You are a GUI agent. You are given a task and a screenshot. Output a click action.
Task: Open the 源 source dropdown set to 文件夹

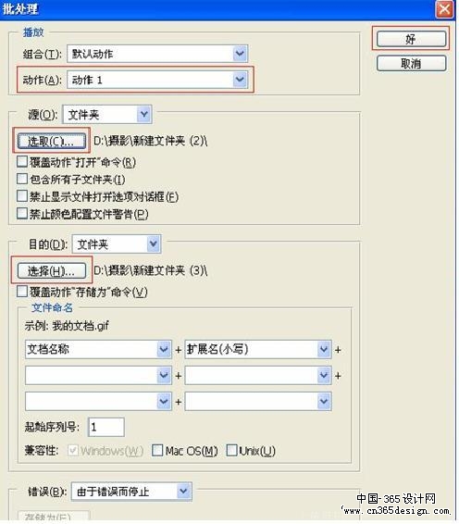coord(107,115)
